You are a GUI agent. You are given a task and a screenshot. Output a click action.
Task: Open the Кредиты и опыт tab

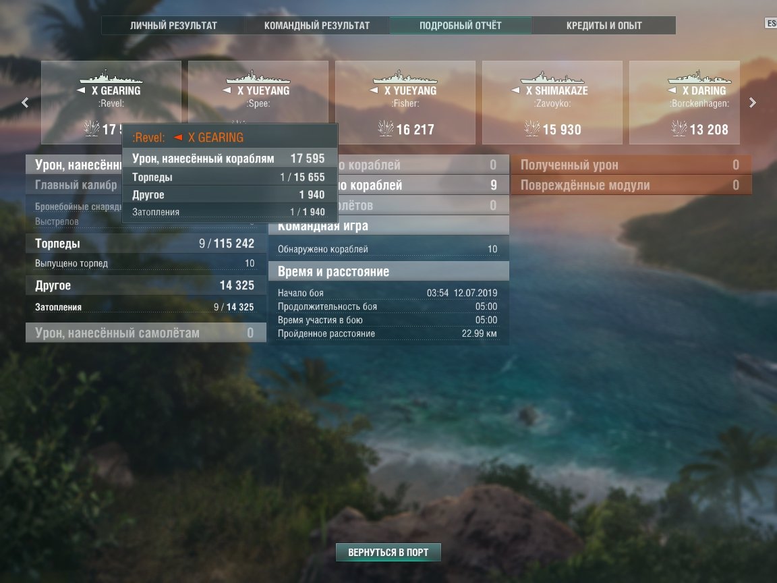point(604,25)
